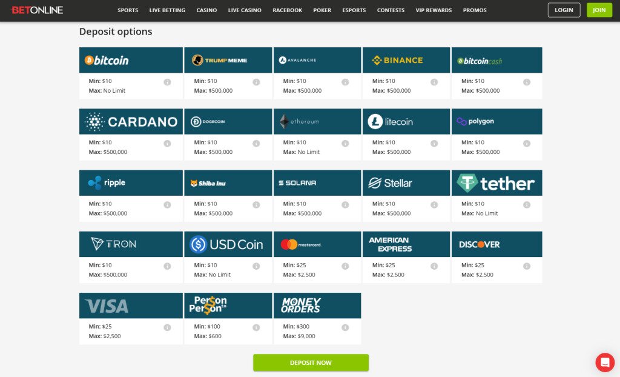View info icon for Cardano
620x377 pixels.
(x=167, y=144)
